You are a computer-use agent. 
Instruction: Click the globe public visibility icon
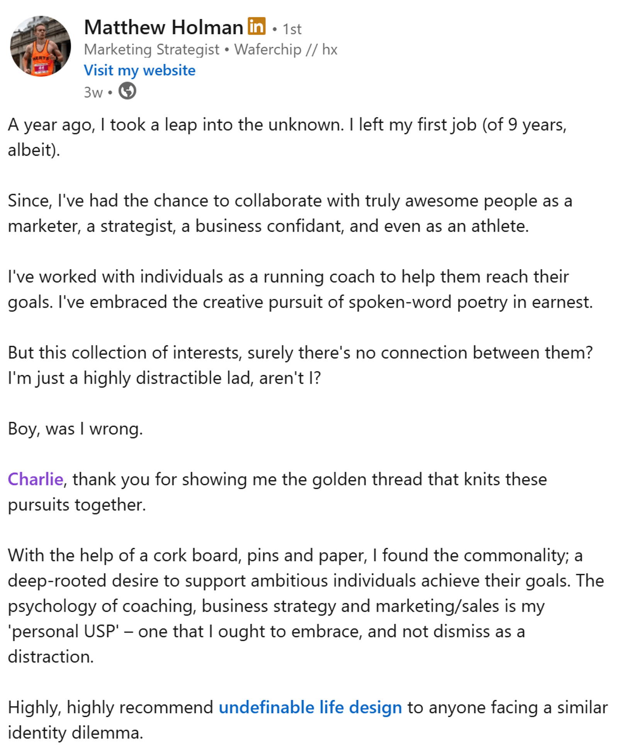coord(127,92)
